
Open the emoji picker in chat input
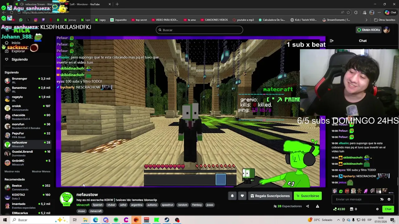coord(389,199)
